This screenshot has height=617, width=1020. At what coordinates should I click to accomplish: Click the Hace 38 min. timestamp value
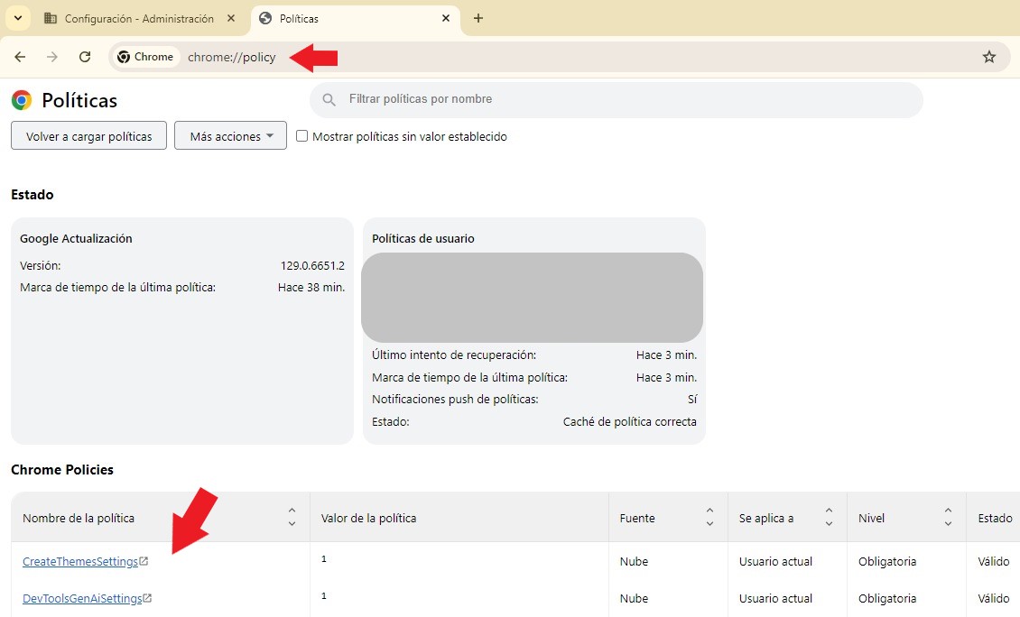click(311, 288)
